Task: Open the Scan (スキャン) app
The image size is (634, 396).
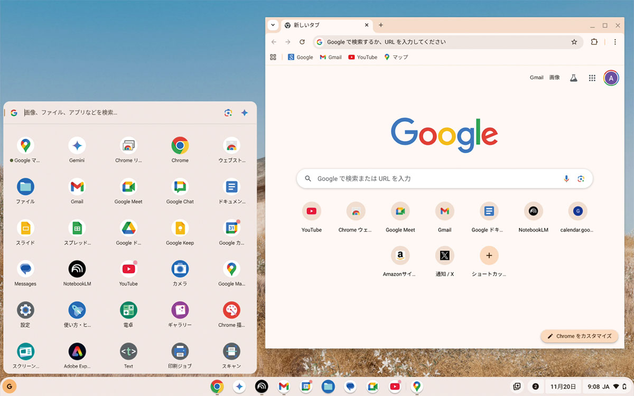Action: click(231, 352)
